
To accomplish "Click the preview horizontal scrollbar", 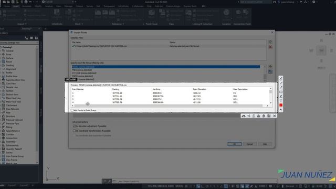I will coord(168,106).
